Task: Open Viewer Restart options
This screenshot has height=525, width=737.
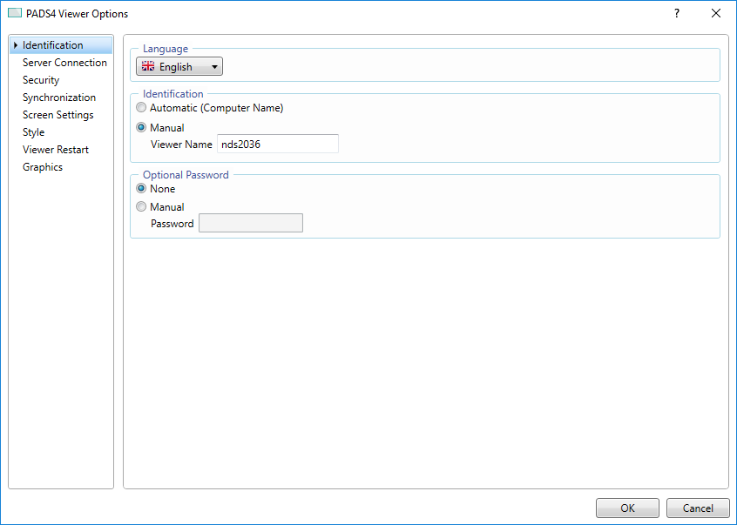Action: 56,149
